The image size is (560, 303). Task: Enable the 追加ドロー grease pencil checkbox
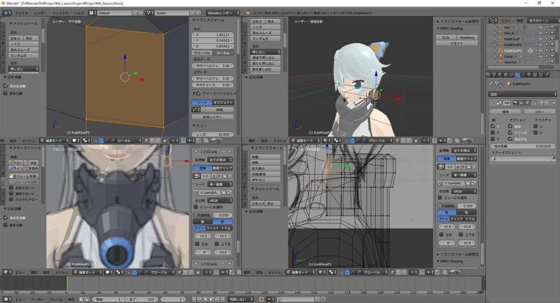(11, 187)
